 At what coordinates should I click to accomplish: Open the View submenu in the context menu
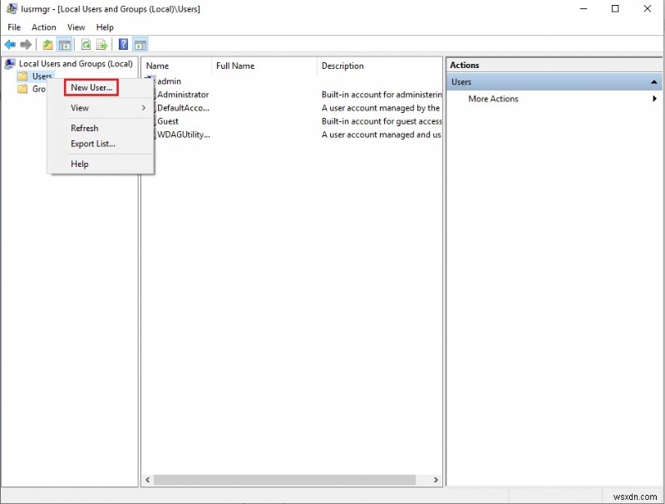(80, 108)
